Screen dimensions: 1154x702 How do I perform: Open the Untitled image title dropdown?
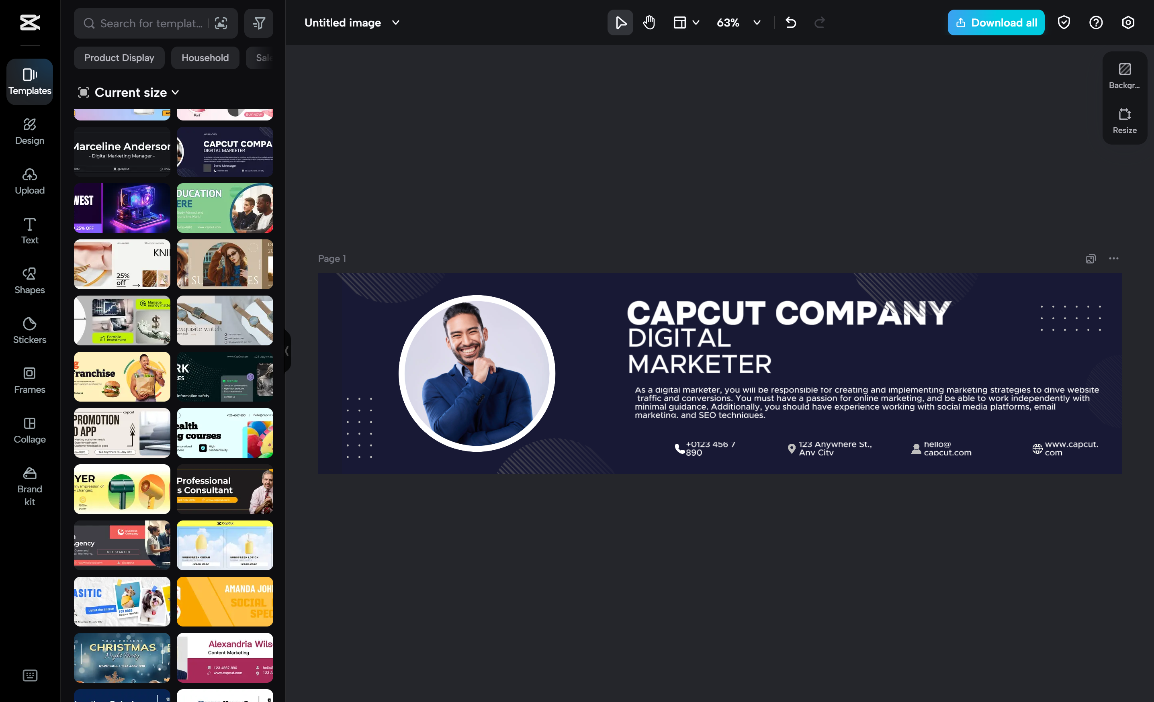click(395, 22)
